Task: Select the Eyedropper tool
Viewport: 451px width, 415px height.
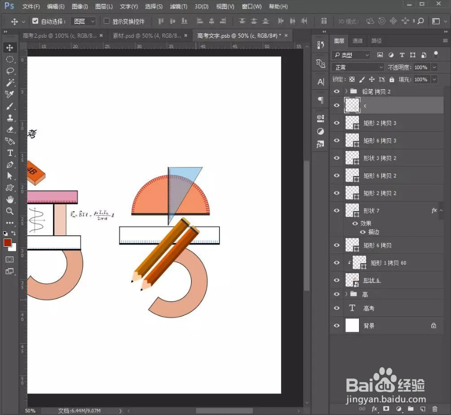Action: (x=9, y=94)
